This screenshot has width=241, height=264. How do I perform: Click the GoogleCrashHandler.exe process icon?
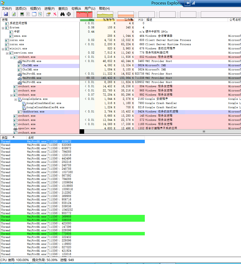click(x=24, y=103)
